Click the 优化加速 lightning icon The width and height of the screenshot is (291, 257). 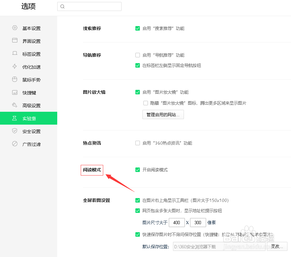point(14,67)
